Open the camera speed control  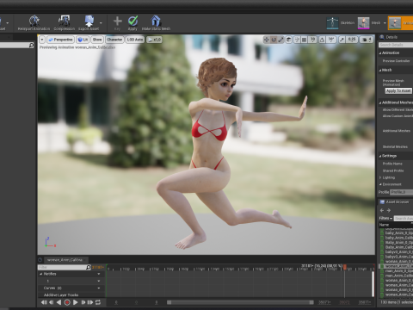[x=367, y=40]
